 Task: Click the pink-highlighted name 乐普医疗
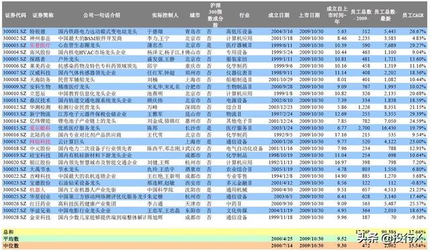(40, 45)
